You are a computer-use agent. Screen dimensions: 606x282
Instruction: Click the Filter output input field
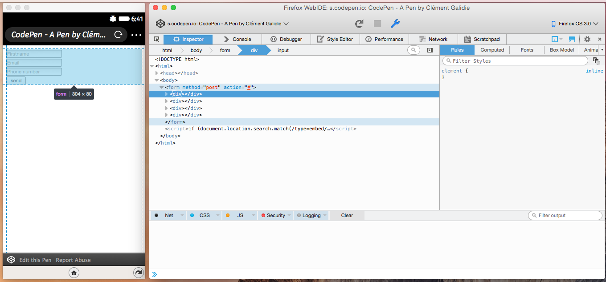565,215
